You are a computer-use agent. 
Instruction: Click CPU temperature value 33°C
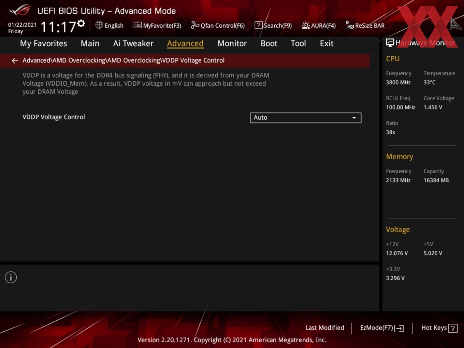(x=430, y=83)
